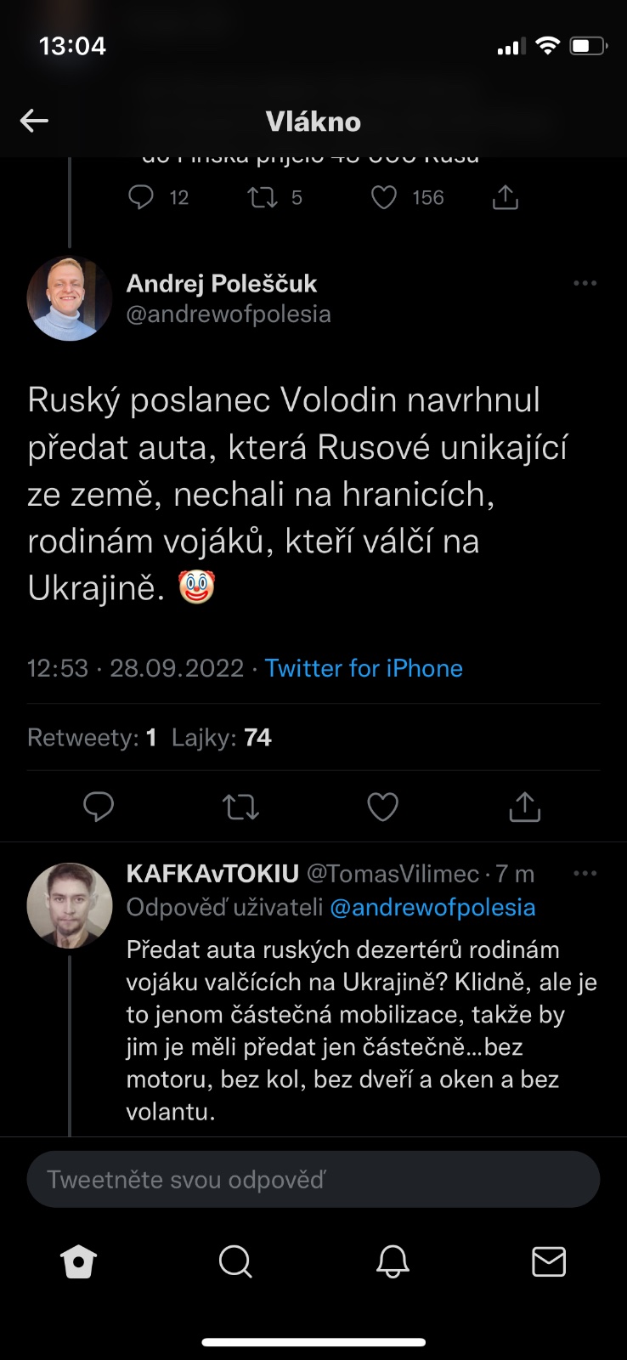627x1360 pixels.
Task: Tap the reply bubble under the main tweet
Action: click(99, 807)
